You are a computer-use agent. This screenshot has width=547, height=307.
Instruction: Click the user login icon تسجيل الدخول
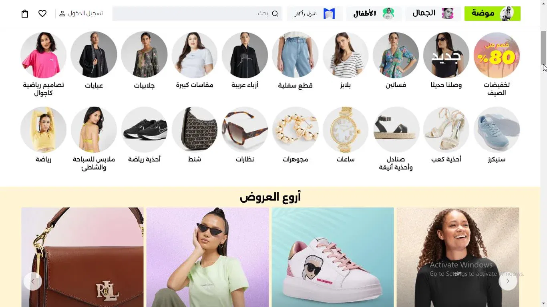click(x=62, y=14)
